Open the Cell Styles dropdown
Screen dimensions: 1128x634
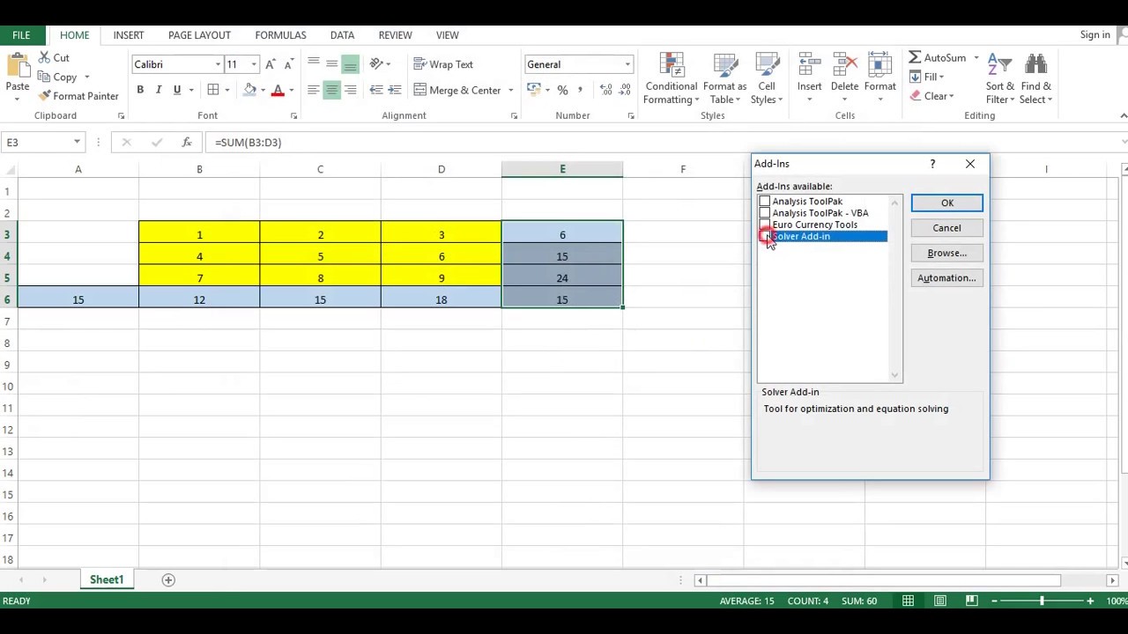click(x=767, y=79)
